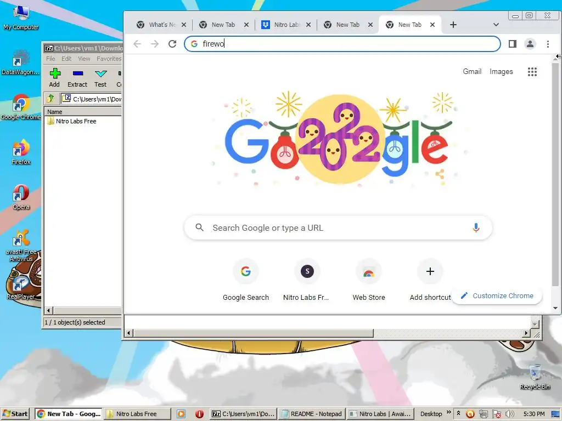The image size is (562, 421).
Task: Click horizontal scrollbar left arrow behind Chrome
Action: (x=128, y=333)
